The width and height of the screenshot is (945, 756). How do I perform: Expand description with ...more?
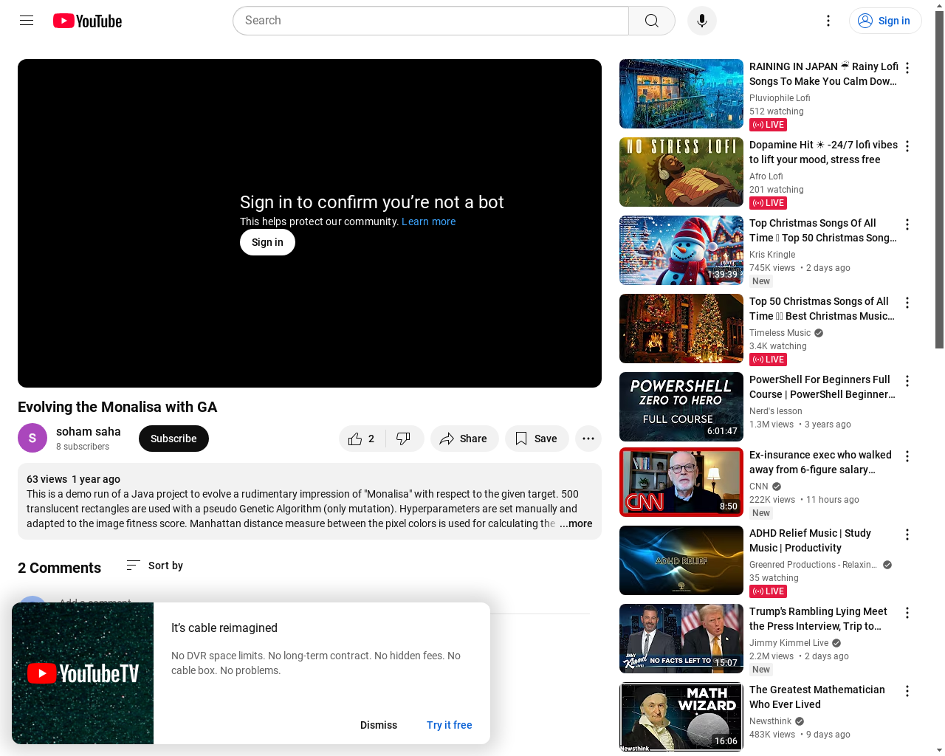point(576,523)
